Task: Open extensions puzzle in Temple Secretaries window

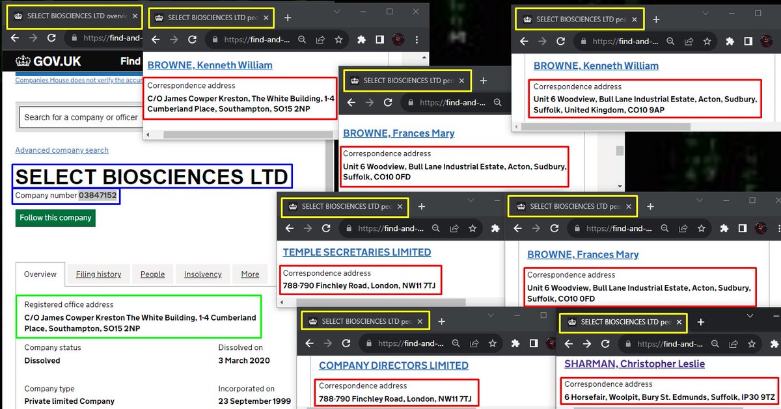Action: (495, 228)
